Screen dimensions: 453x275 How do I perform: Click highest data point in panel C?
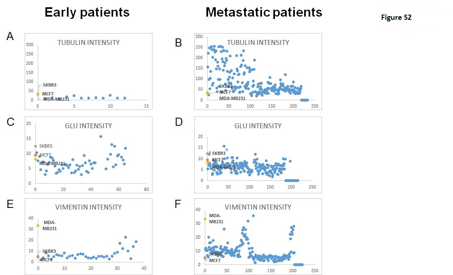(x=101, y=137)
